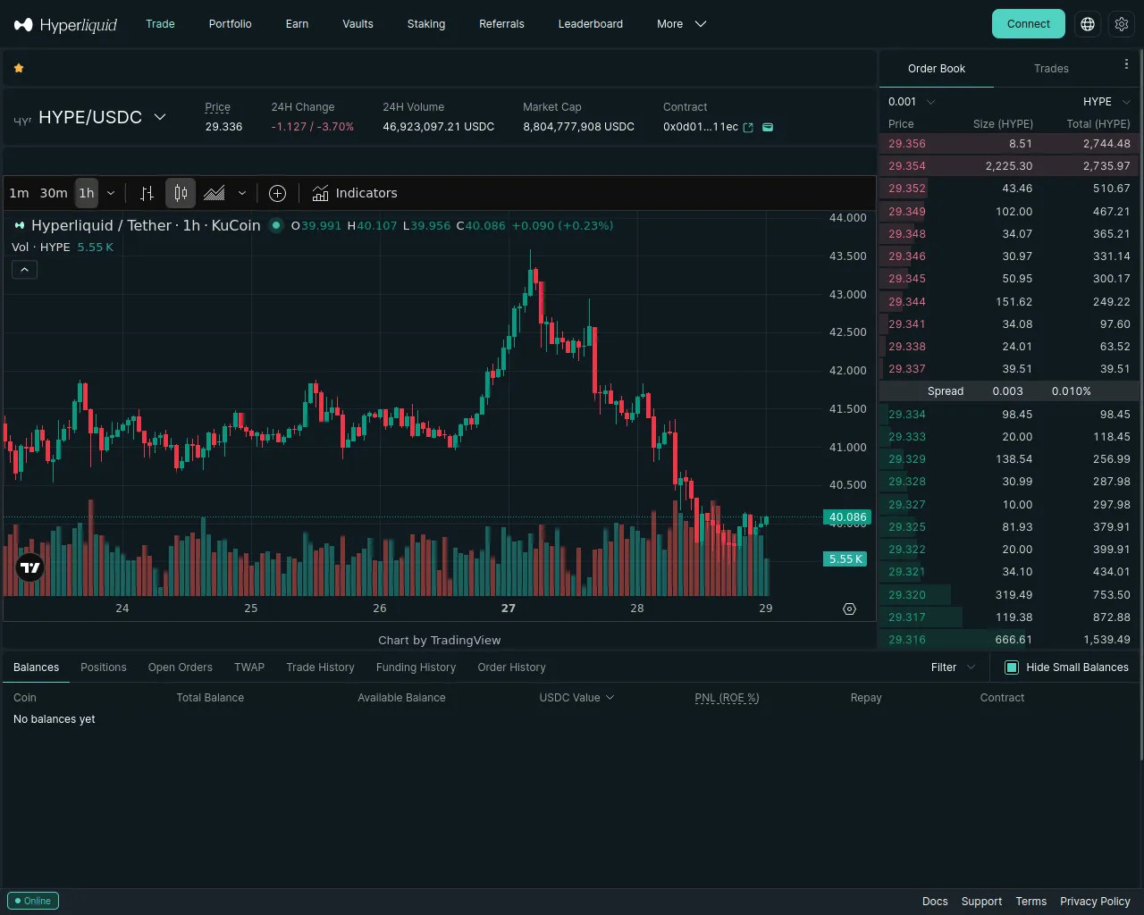Open the Indicators menu
Viewport: 1144px width, 915px height.
point(355,193)
